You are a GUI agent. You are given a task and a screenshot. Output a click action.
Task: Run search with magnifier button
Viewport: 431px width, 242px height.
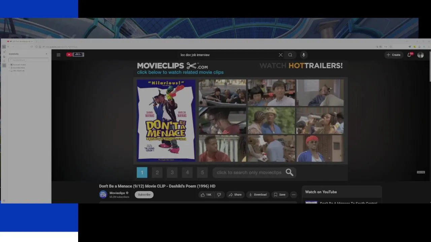[x=290, y=55]
